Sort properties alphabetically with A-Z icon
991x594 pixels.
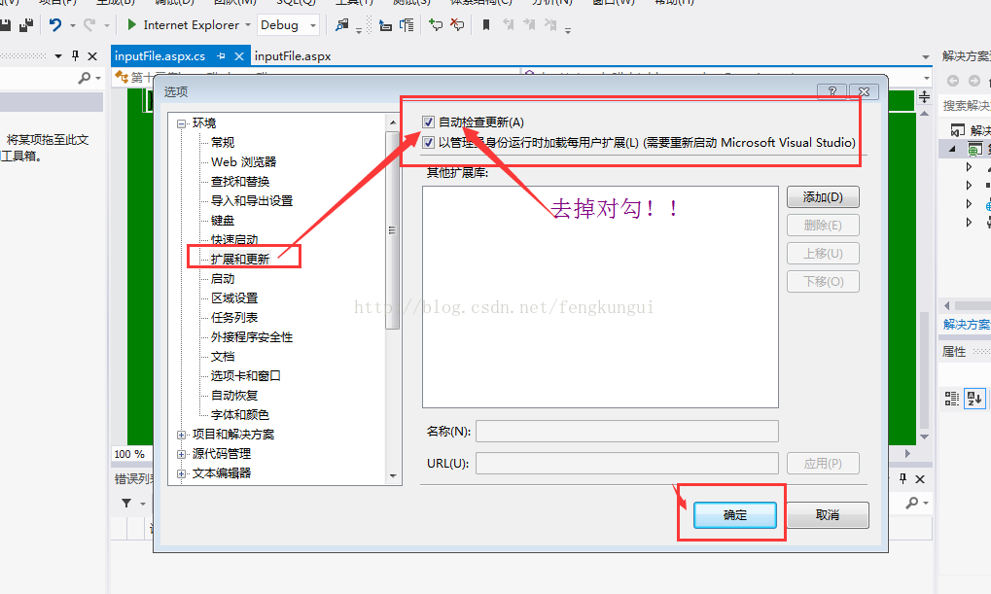click(974, 399)
